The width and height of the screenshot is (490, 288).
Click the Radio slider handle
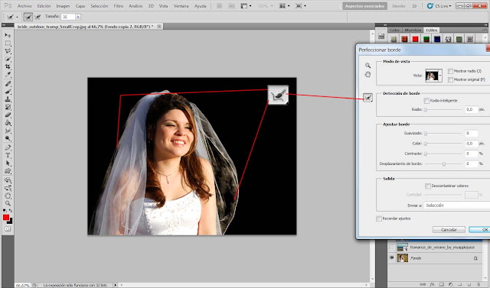point(426,110)
